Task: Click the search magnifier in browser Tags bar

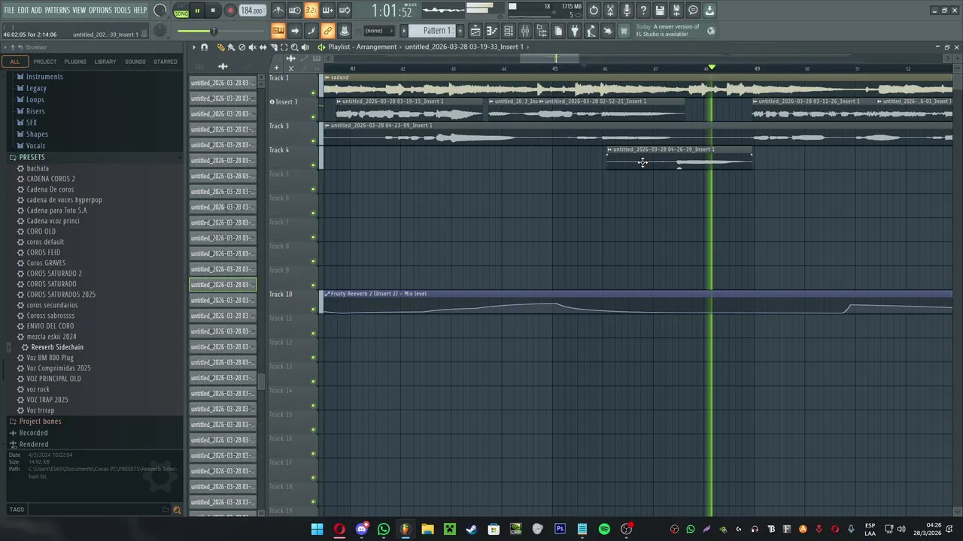Action: point(177,509)
